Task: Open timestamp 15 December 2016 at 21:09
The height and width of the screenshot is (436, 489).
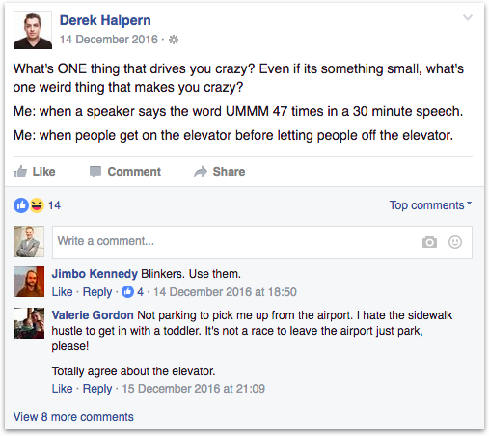Action: (x=194, y=389)
